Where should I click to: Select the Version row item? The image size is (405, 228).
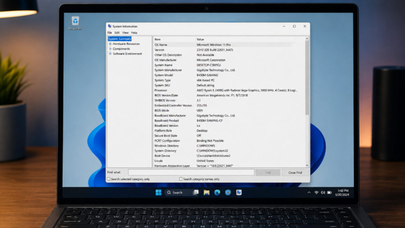[159, 50]
